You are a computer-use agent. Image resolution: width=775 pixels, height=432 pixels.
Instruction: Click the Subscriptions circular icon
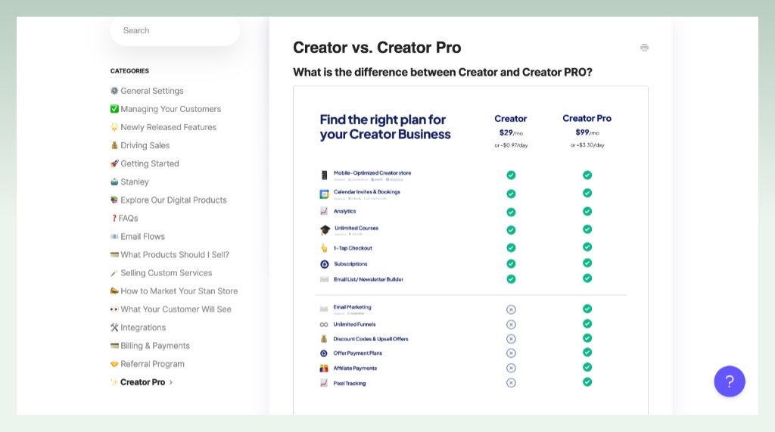tap(324, 265)
